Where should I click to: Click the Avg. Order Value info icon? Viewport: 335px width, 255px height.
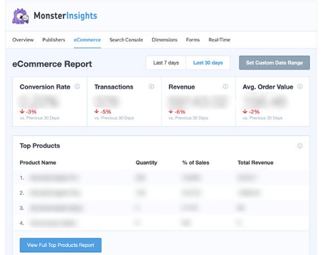click(x=300, y=87)
